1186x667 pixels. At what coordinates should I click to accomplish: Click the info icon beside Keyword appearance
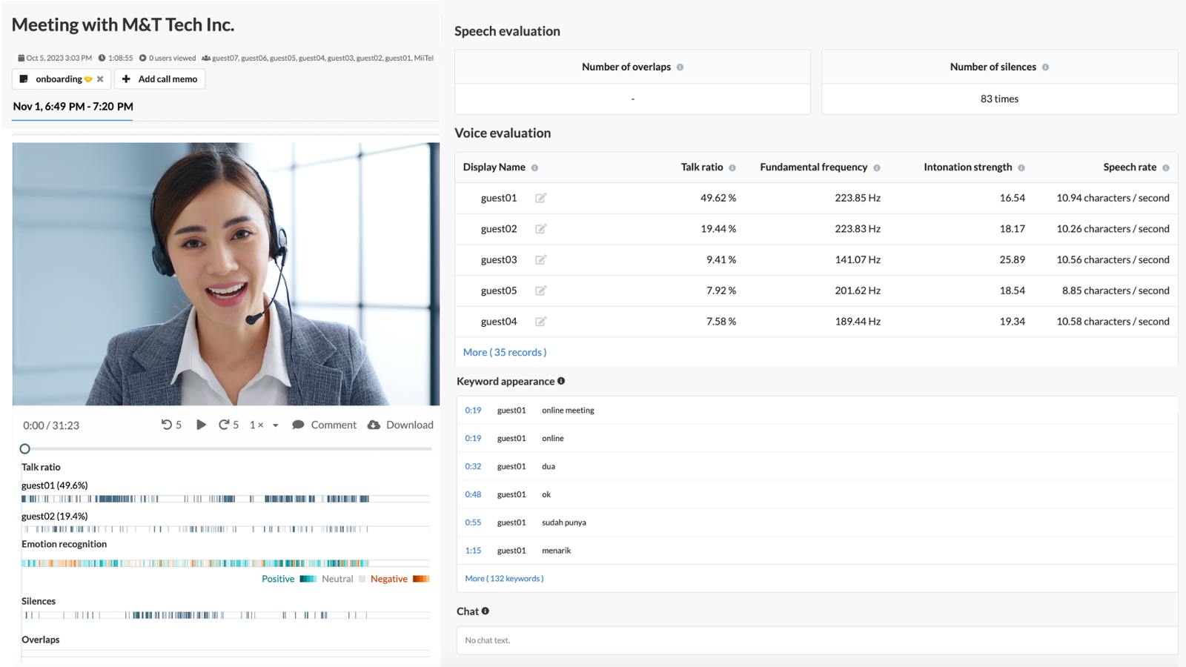561,380
